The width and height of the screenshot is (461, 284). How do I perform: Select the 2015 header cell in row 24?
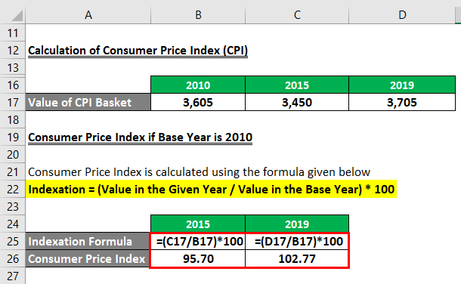(198, 224)
